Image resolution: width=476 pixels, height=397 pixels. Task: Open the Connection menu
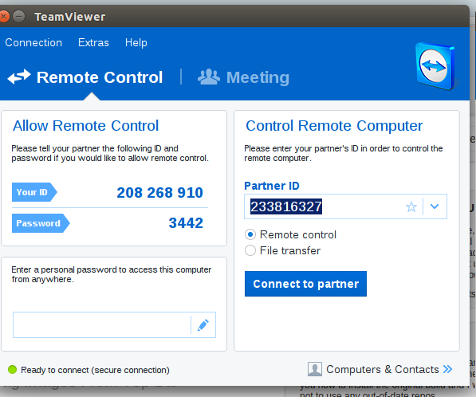33,42
